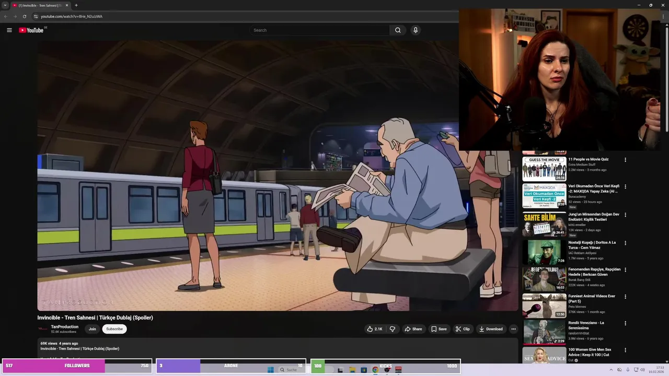The width and height of the screenshot is (669, 376).
Task: Click the volume speaker tray icon
Action: pos(643,370)
